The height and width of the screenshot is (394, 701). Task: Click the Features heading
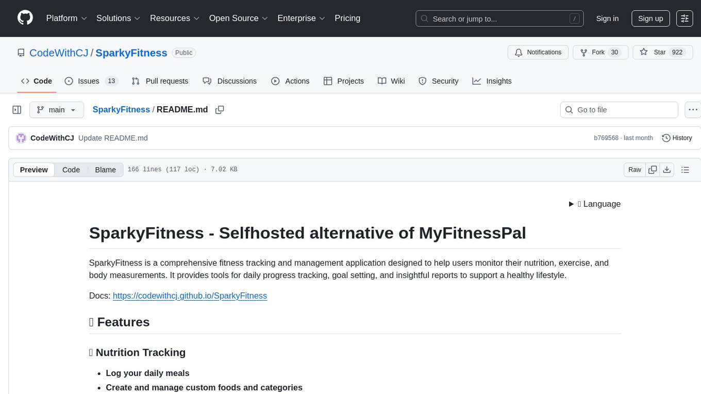click(x=120, y=322)
